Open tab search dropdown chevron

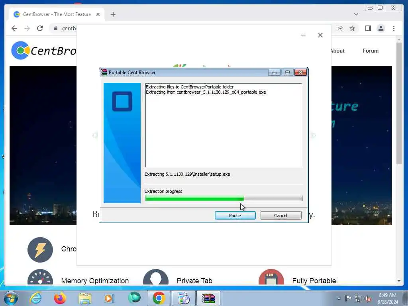point(356,14)
